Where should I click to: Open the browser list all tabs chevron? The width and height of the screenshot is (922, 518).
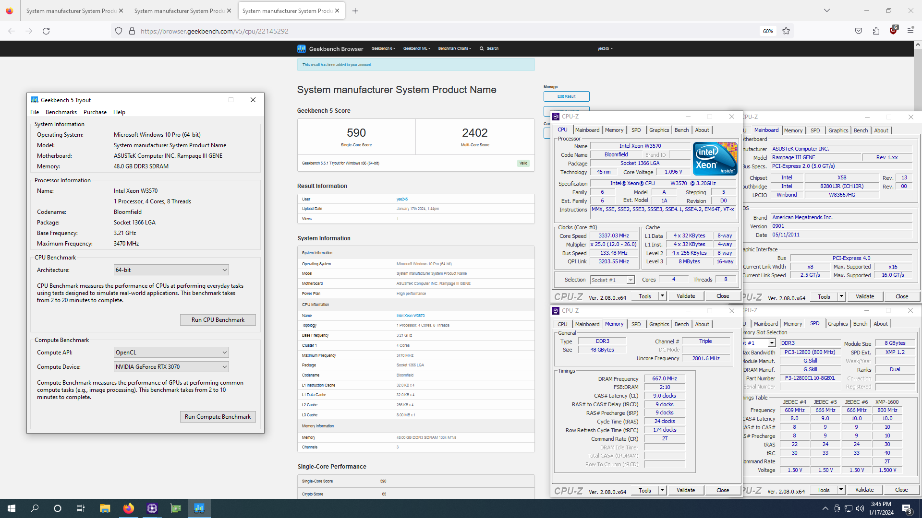click(827, 11)
